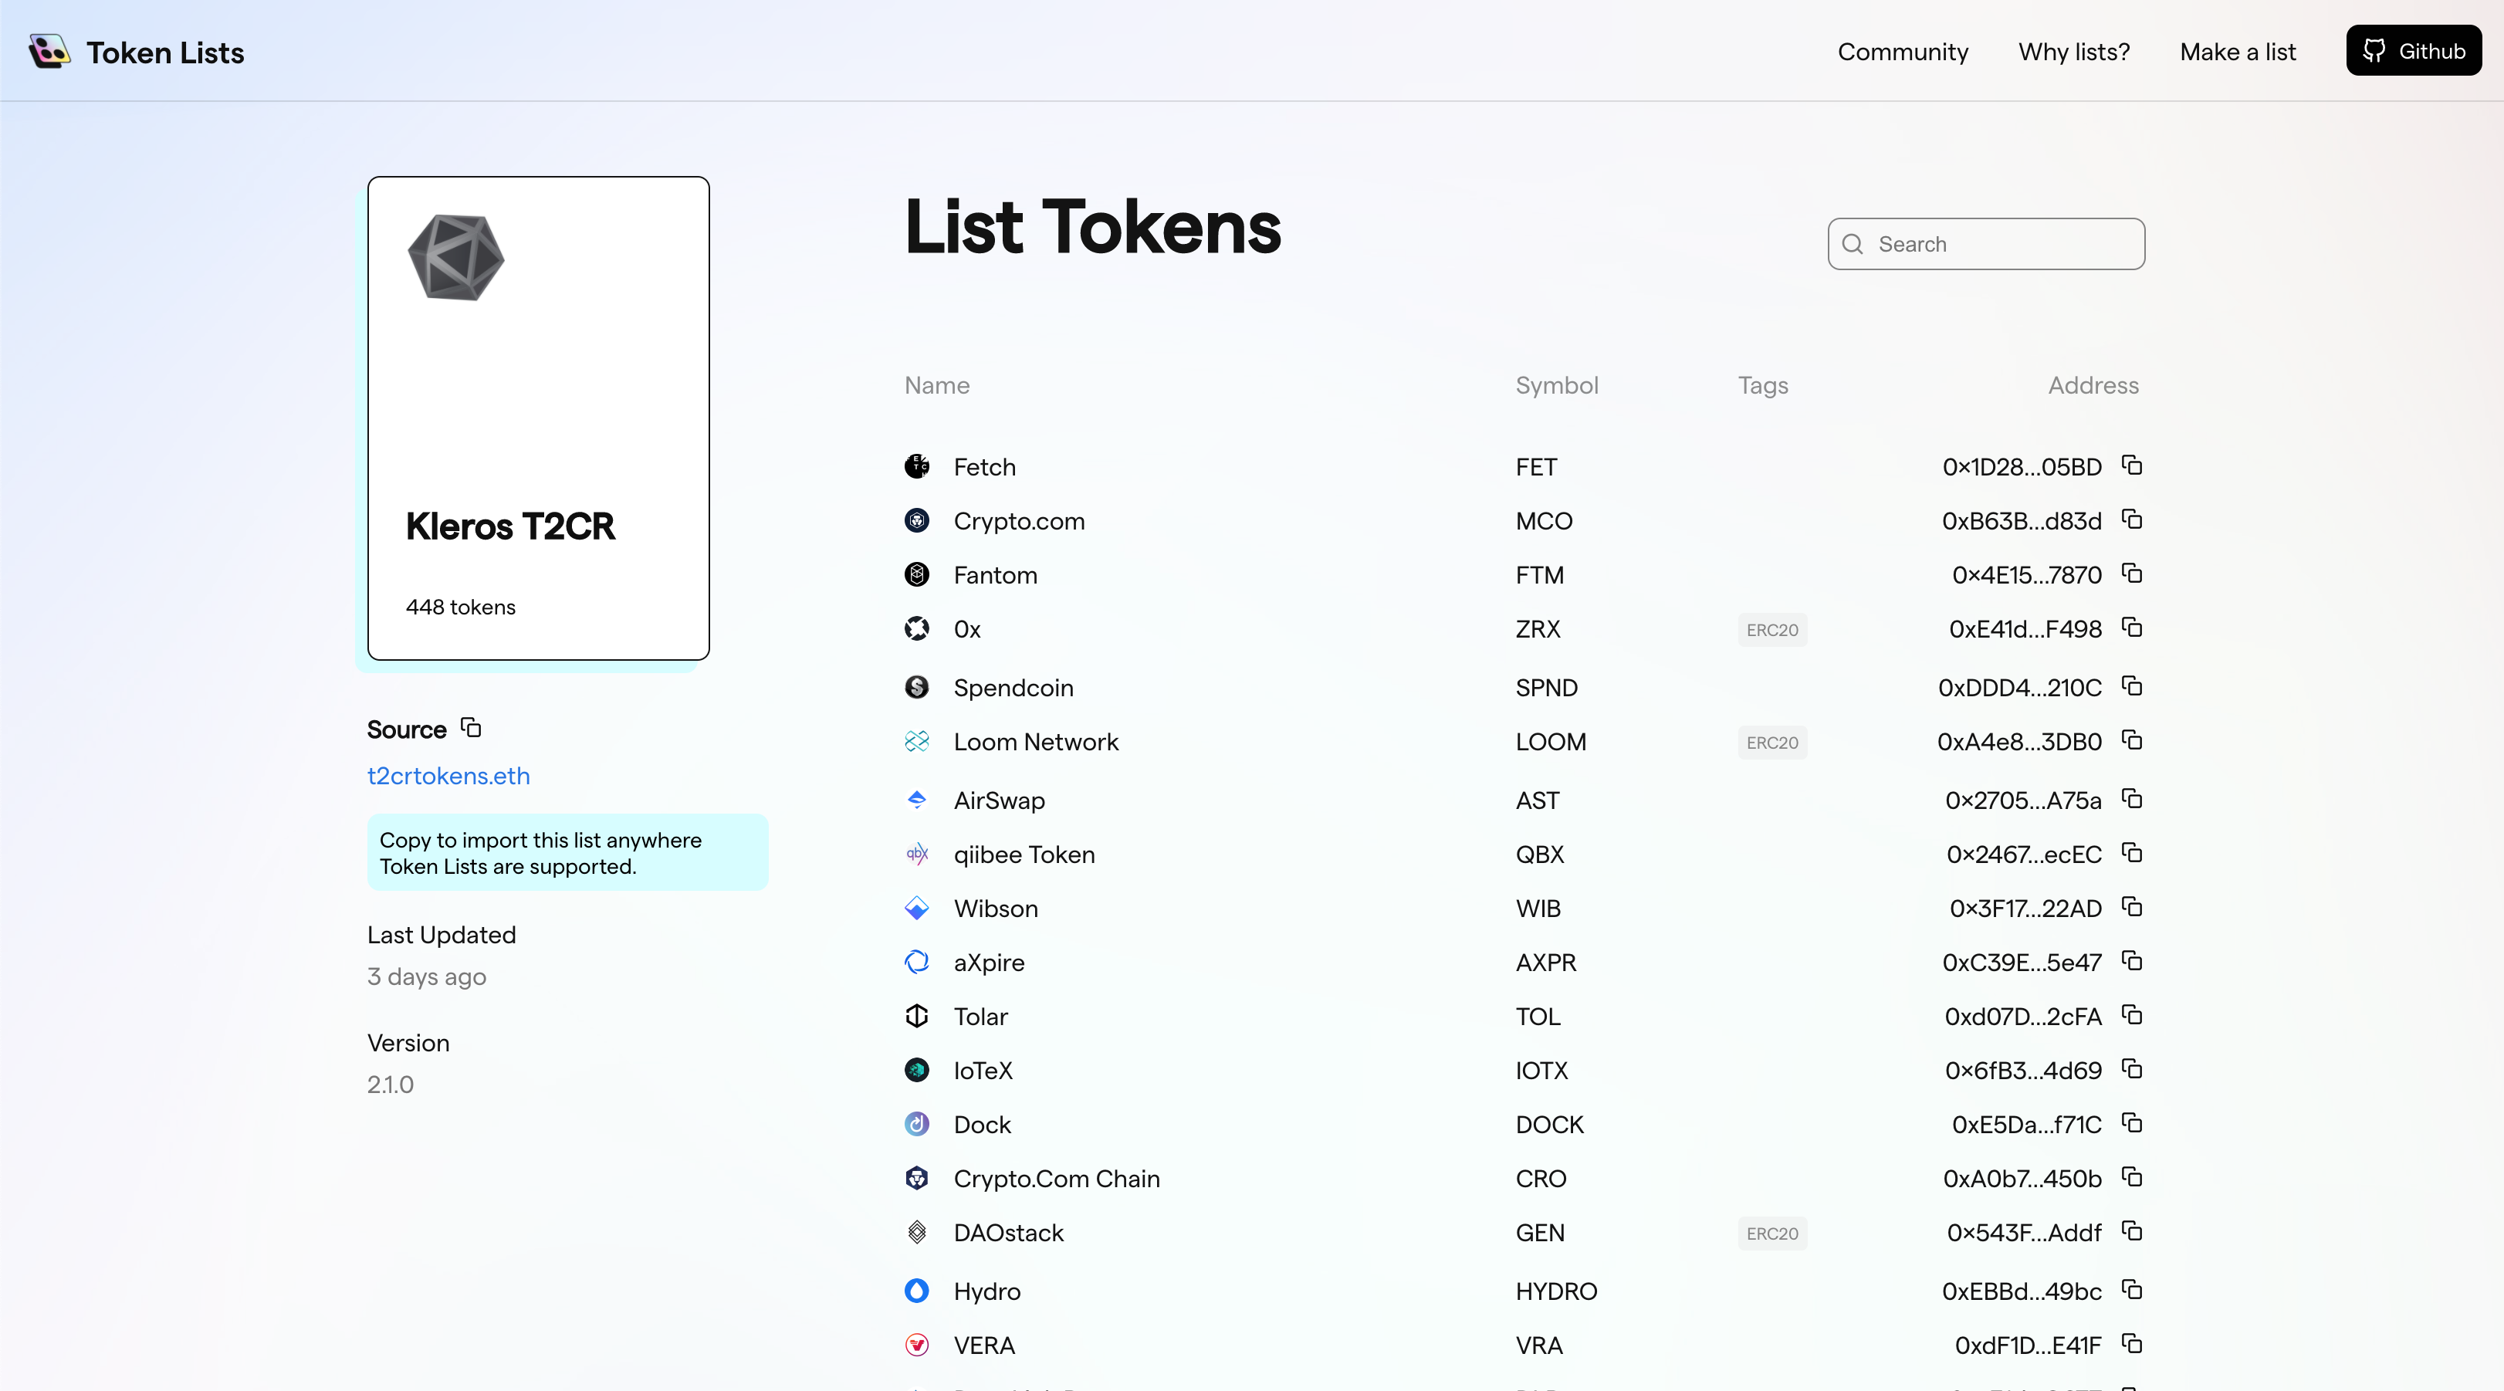The image size is (2504, 1391).
Task: Copy the Fantom FTM address
Action: point(2132,574)
